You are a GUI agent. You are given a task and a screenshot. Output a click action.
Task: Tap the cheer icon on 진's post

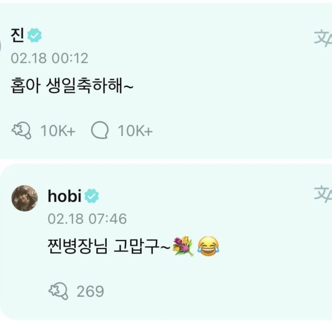21,131
